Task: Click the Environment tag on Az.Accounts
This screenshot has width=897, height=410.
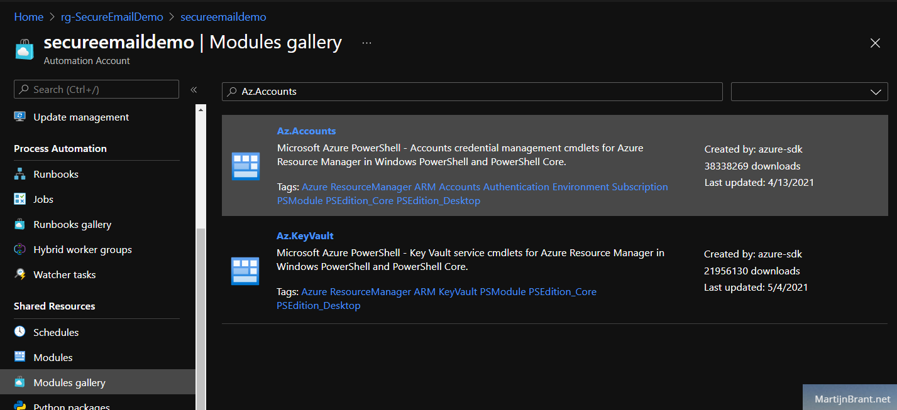Action: pos(581,186)
